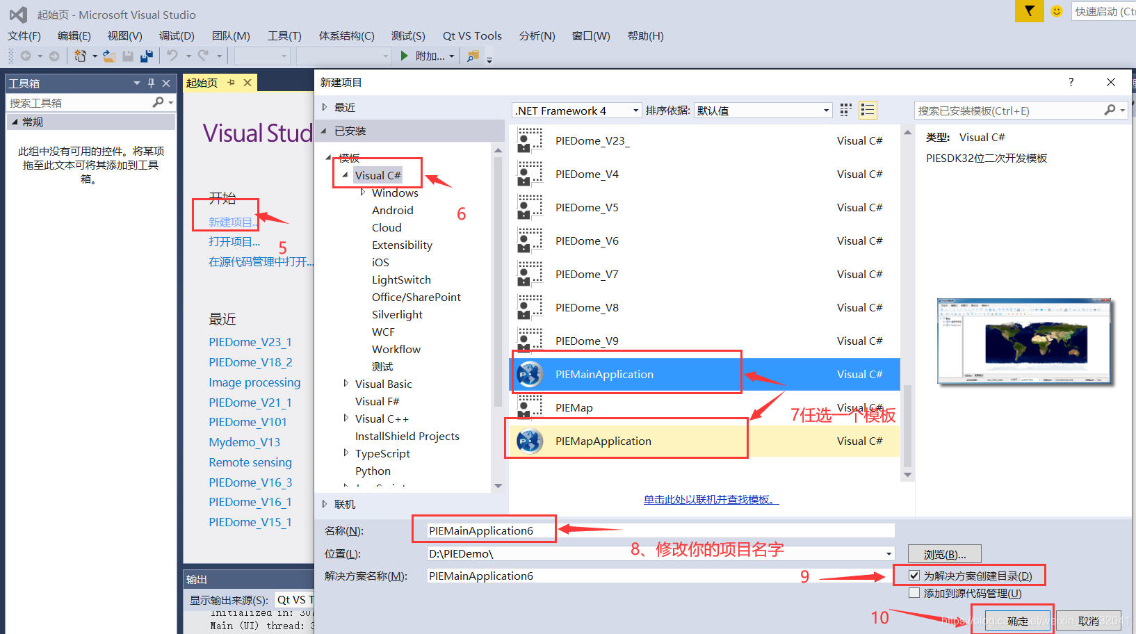Select the Silverlight tree item
The height and width of the screenshot is (634, 1136).
click(397, 314)
